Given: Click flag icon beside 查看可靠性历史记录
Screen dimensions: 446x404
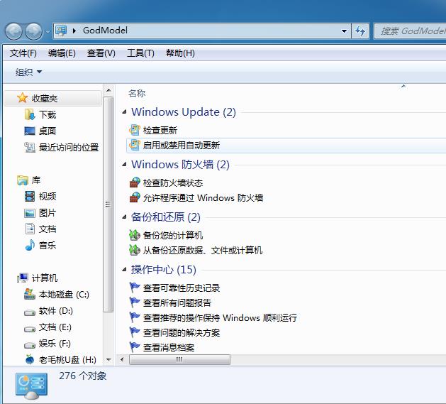Looking at the screenshot, I should pos(135,288).
